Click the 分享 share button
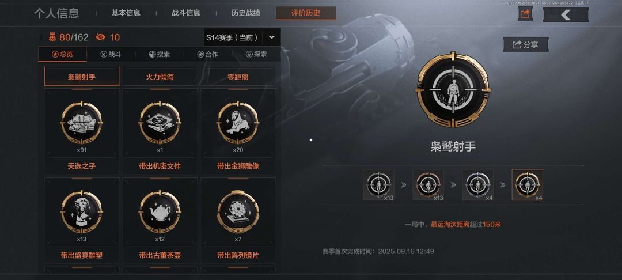 coord(526,44)
